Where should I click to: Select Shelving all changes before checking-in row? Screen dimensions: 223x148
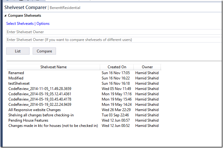(41, 115)
